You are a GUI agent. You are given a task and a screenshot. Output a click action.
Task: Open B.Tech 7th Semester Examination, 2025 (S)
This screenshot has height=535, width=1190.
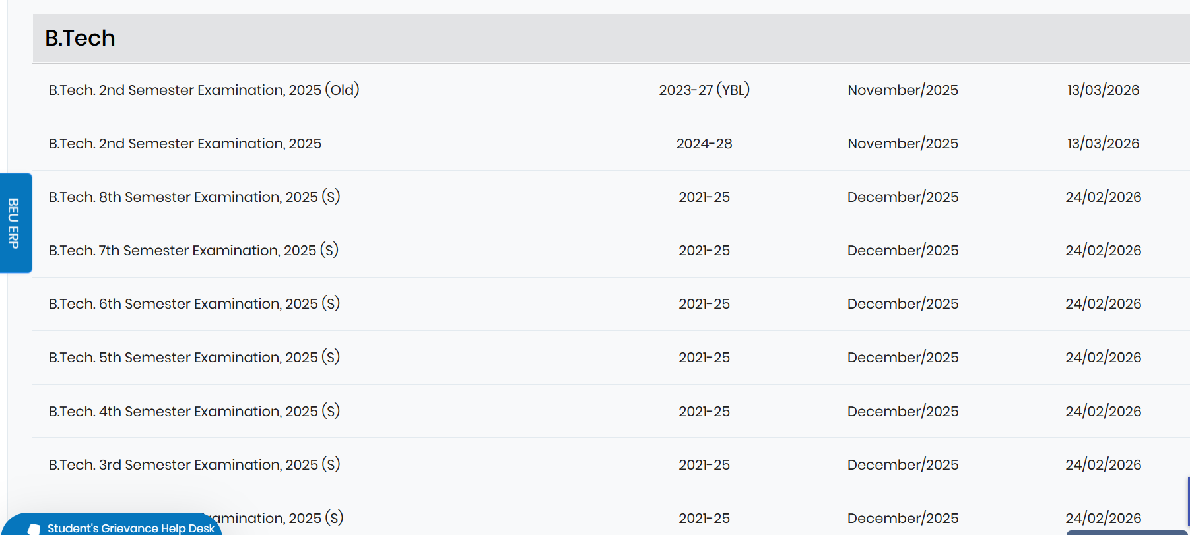[193, 251]
